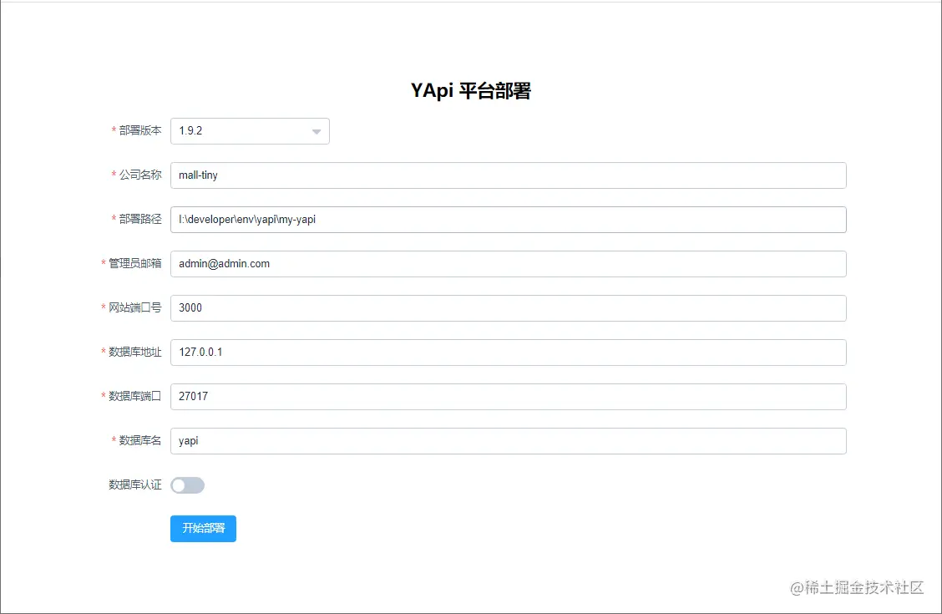Click the 网站端口号 label
The image size is (942, 614).
point(134,307)
